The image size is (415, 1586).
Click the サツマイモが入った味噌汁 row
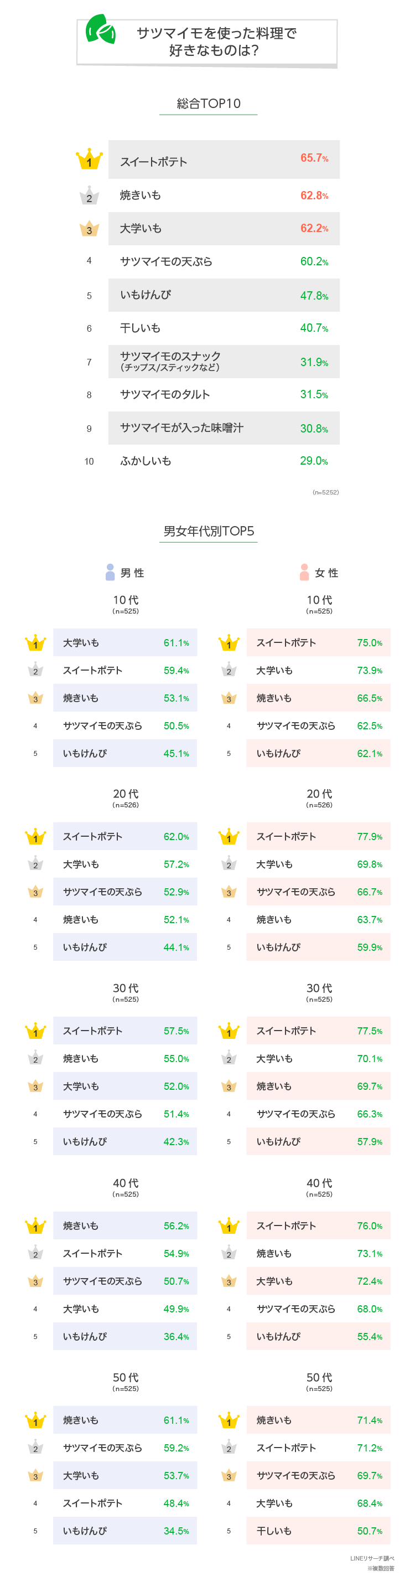224,428
